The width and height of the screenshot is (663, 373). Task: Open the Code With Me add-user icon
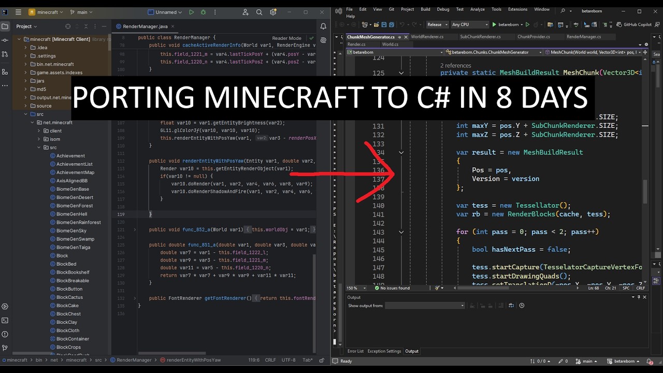[x=246, y=12]
